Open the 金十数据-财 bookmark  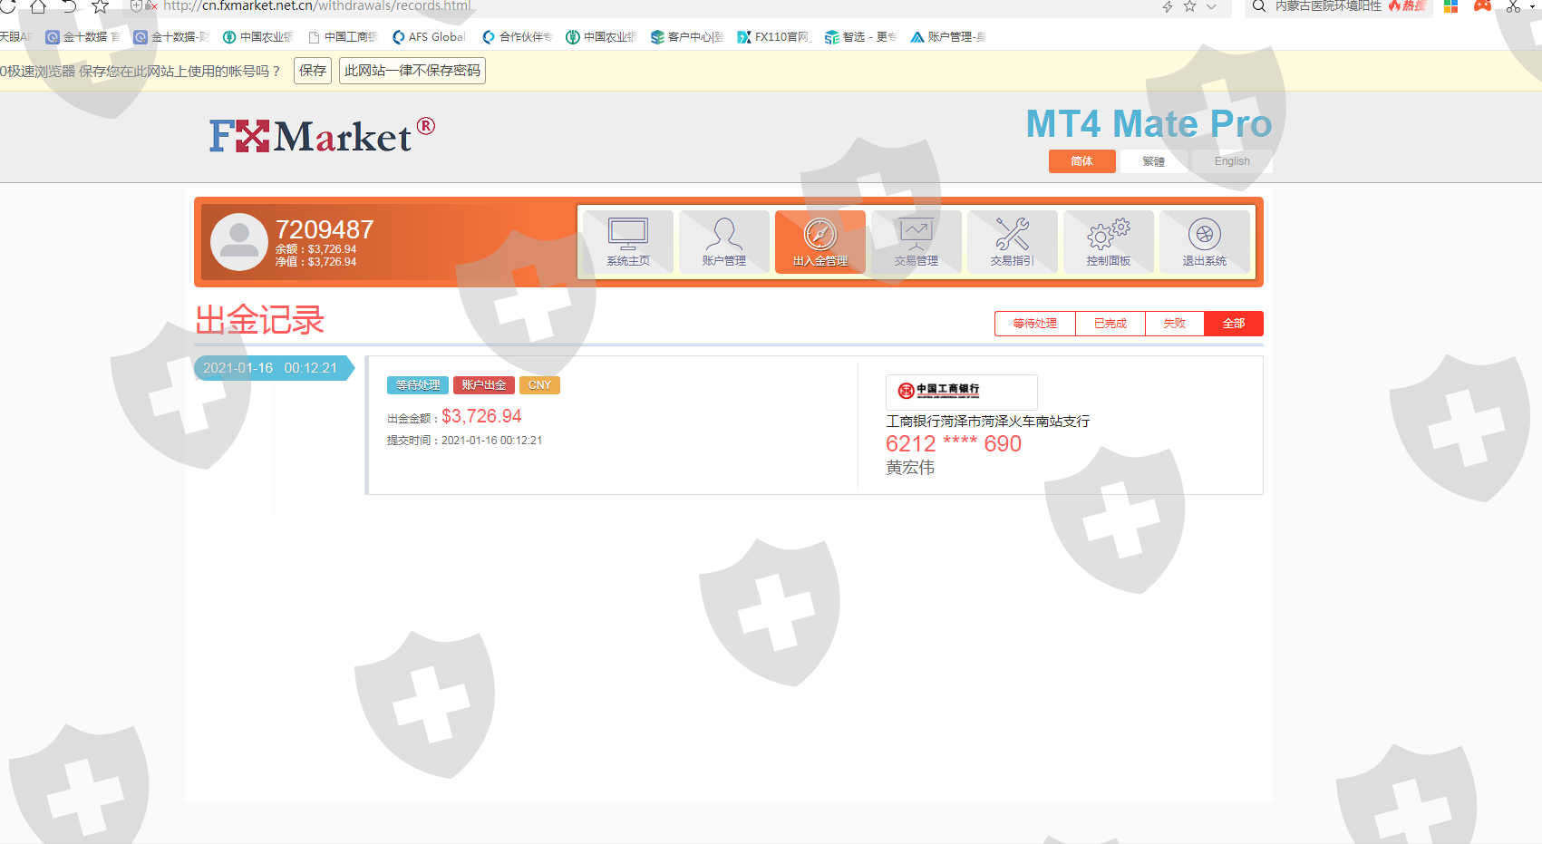coord(171,37)
